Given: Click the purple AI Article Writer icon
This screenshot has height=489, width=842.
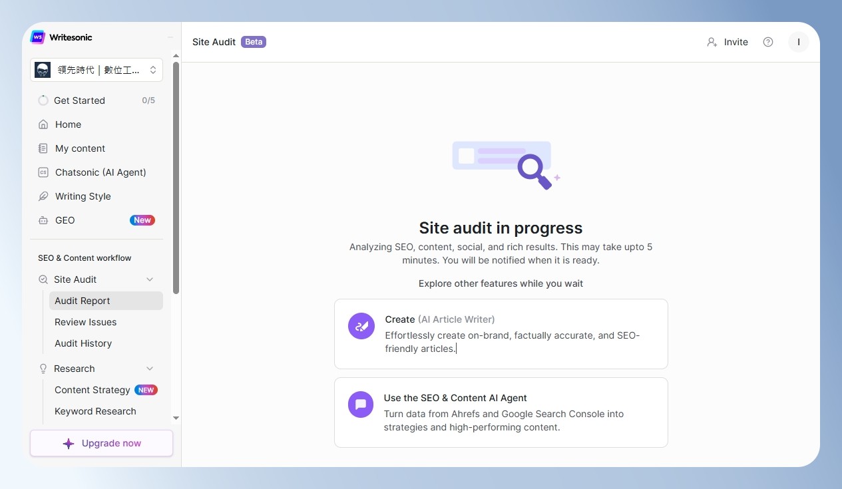Looking at the screenshot, I should [x=361, y=326].
